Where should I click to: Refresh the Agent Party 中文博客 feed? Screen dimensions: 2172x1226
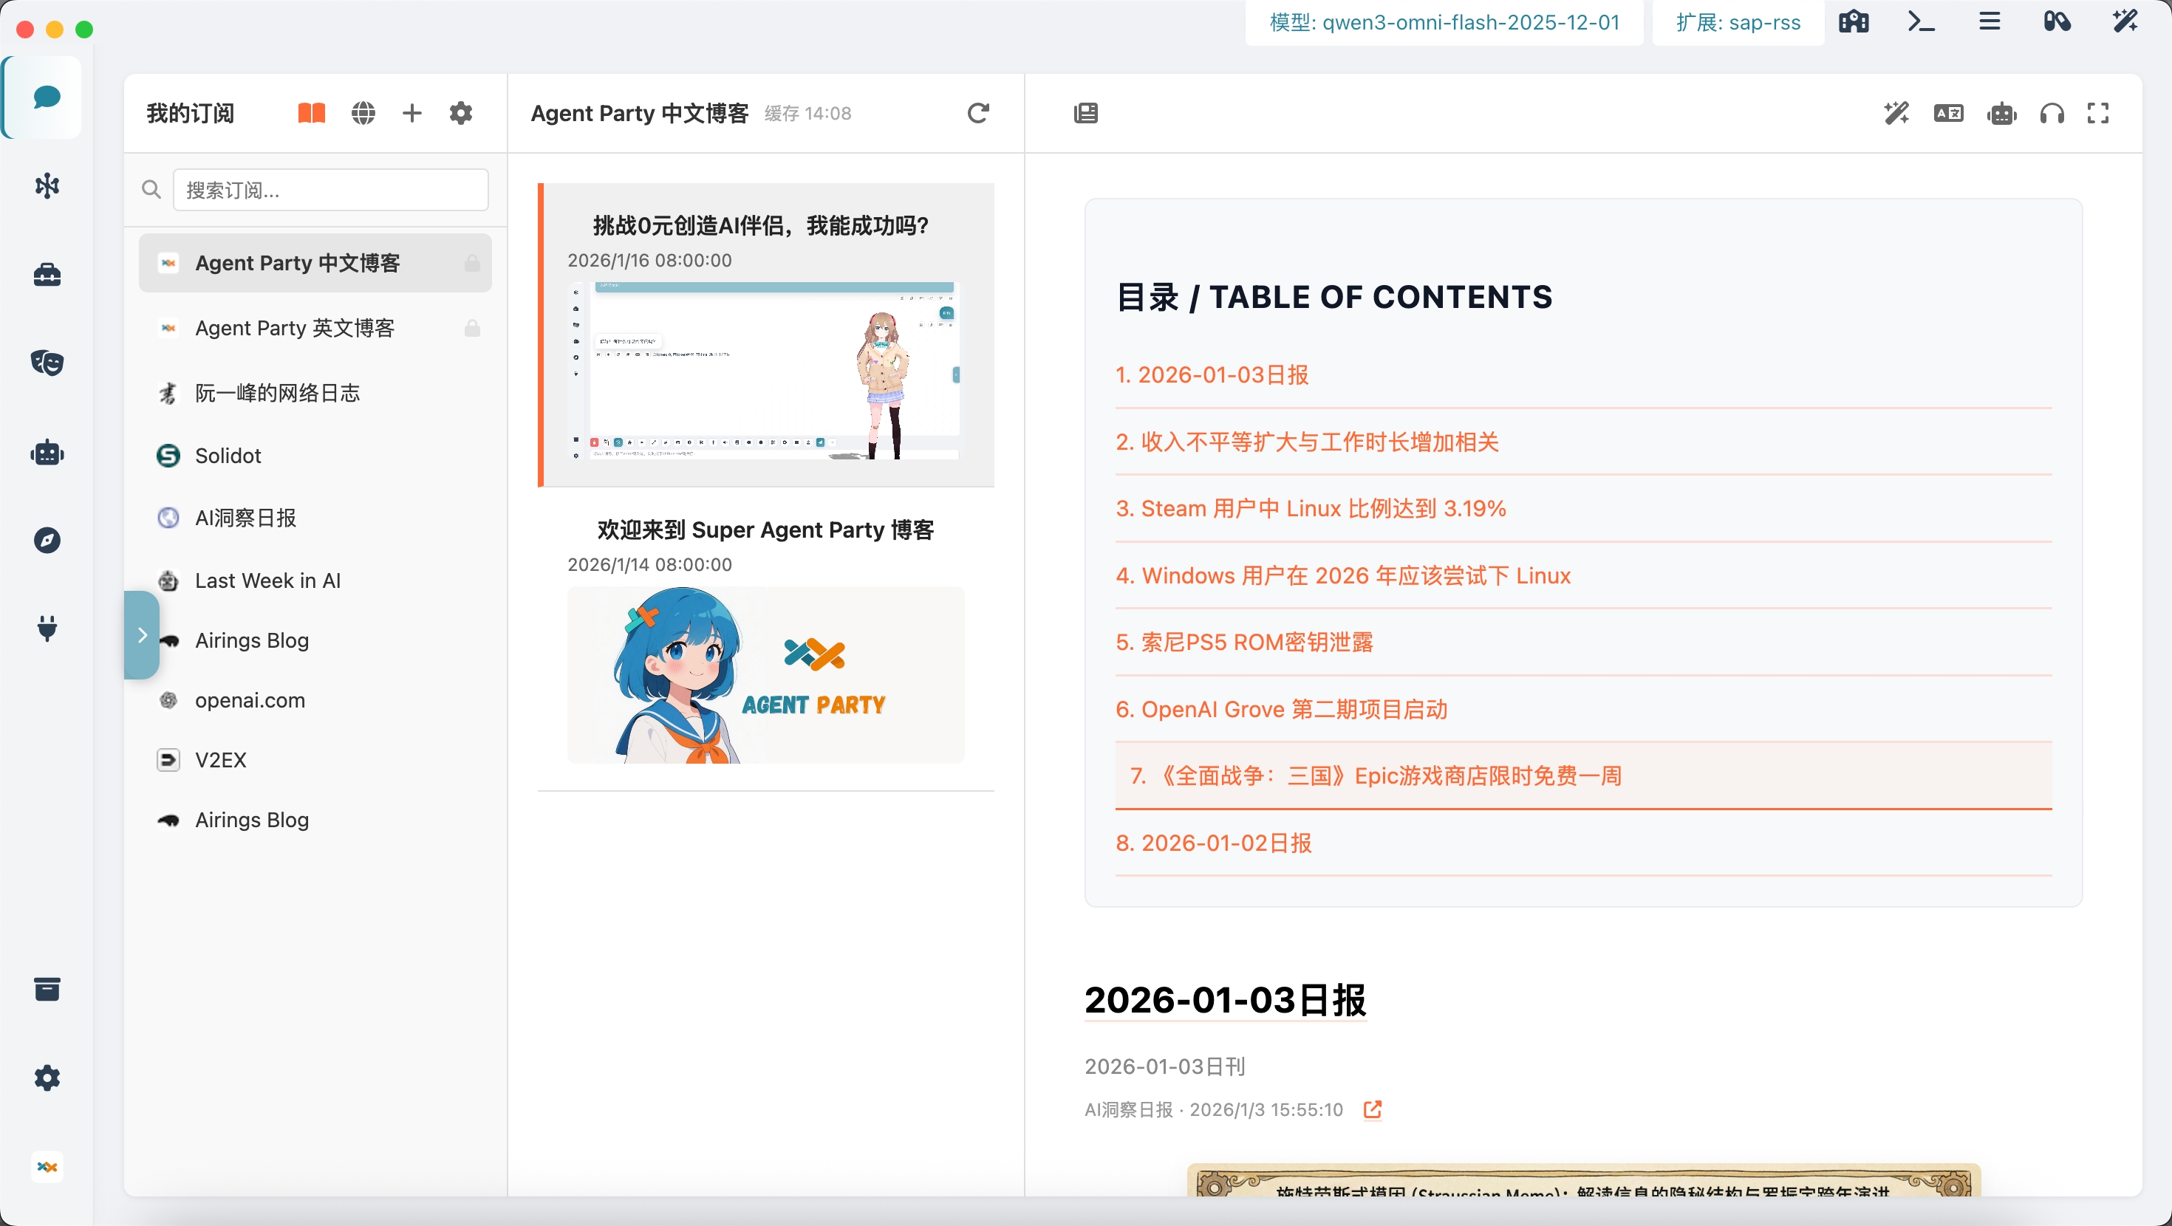click(978, 113)
